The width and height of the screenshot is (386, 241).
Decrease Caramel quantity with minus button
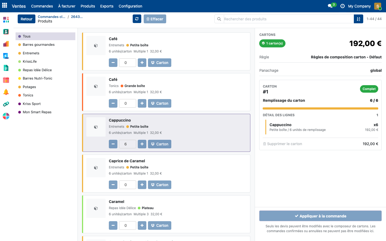pos(113,225)
